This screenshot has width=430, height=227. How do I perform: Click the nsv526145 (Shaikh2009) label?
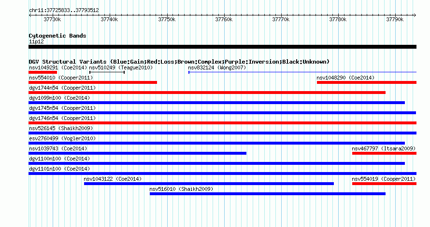click(61, 128)
